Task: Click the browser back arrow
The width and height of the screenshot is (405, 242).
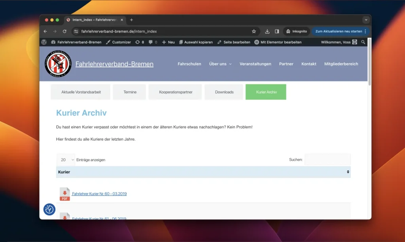Action: click(45, 31)
